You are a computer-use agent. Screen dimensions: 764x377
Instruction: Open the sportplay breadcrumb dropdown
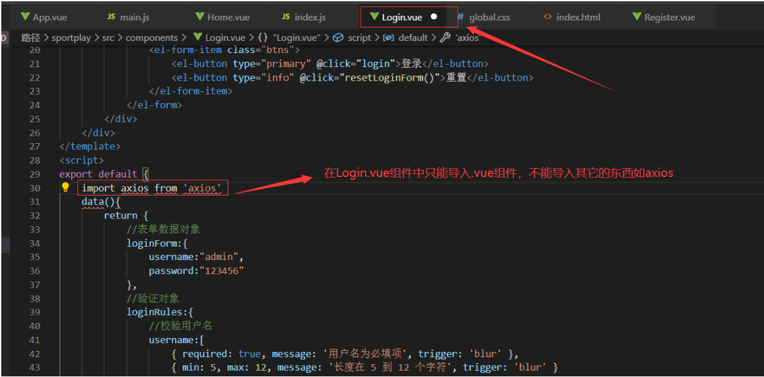(72, 38)
